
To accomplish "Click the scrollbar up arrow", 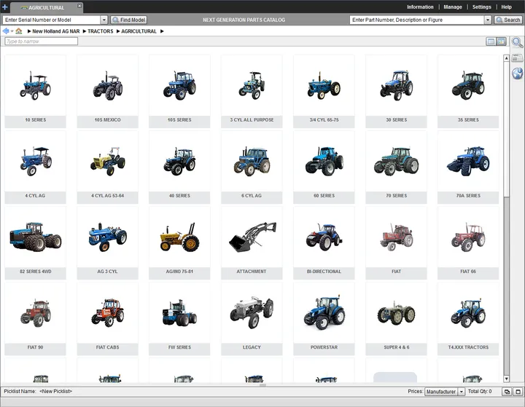I will tap(506, 58).
